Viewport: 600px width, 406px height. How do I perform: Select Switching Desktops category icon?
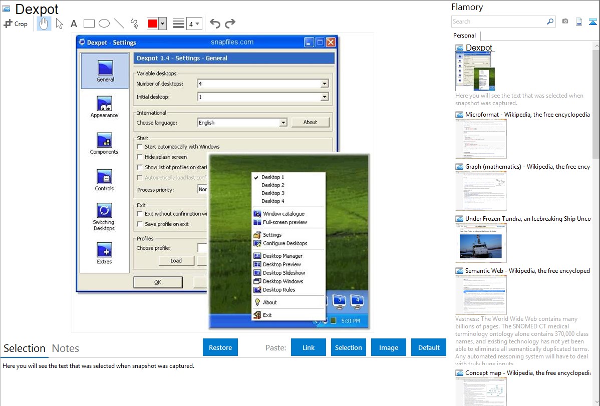coord(104,210)
